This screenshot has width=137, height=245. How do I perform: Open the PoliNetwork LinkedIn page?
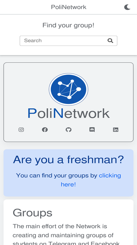coord(115,130)
